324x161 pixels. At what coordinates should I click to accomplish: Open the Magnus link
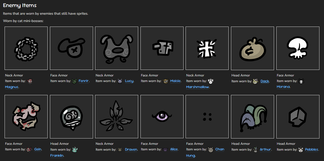11,87
